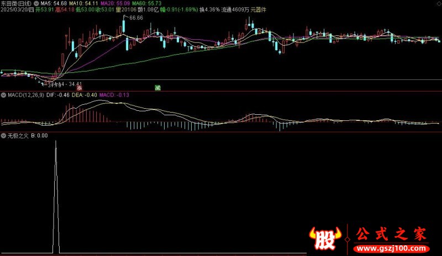
Task: Click the date 2025/03/20/四
Action: click(17, 10)
